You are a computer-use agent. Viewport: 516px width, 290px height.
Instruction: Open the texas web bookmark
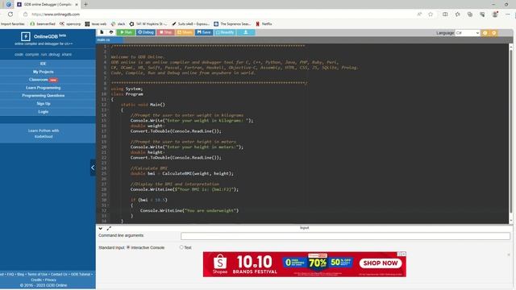coord(96,24)
